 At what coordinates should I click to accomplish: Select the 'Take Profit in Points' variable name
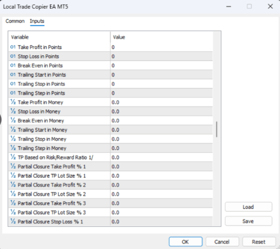point(40,47)
